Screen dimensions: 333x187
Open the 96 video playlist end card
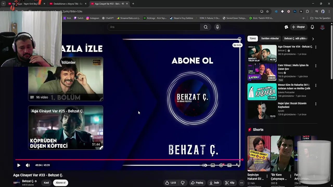coord(66,79)
